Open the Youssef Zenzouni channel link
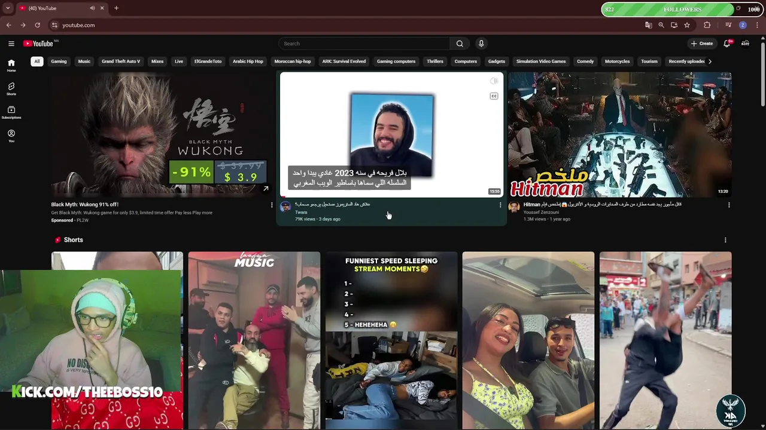 [x=541, y=212]
